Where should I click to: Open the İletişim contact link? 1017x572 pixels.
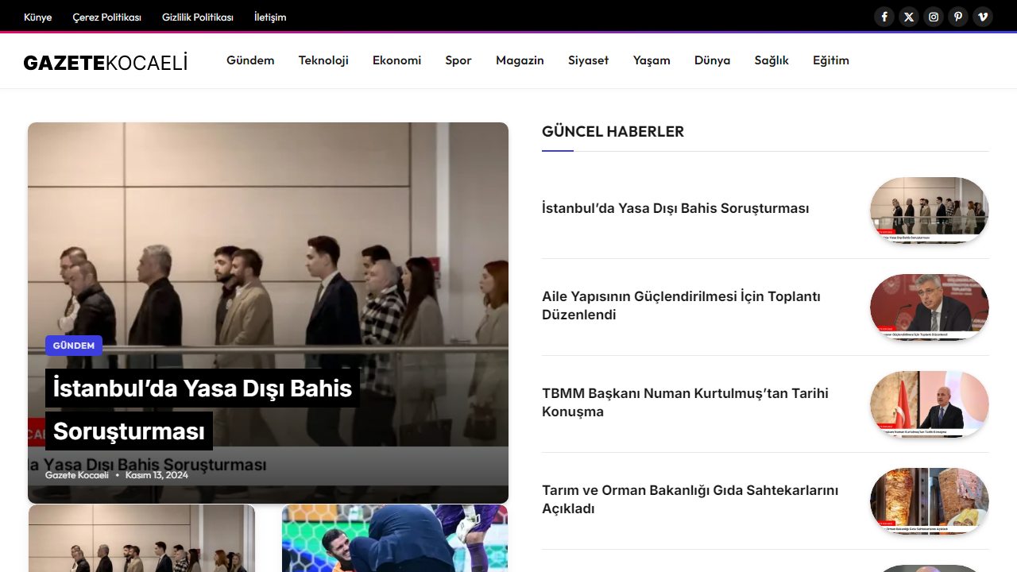pos(270,17)
